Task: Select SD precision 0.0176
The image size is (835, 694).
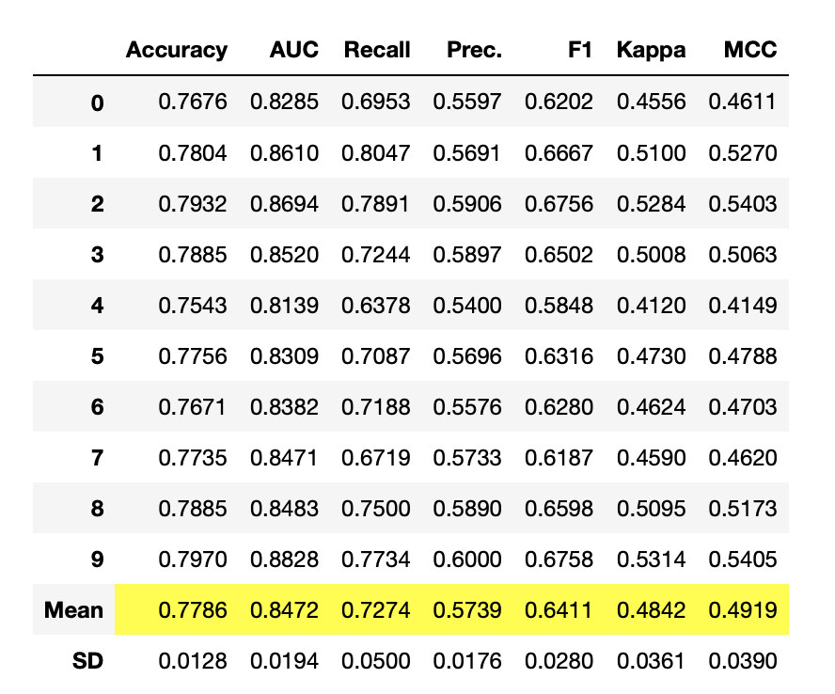Action: point(467,661)
